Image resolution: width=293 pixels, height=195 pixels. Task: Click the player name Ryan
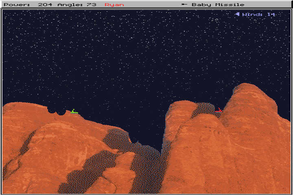click(114, 5)
